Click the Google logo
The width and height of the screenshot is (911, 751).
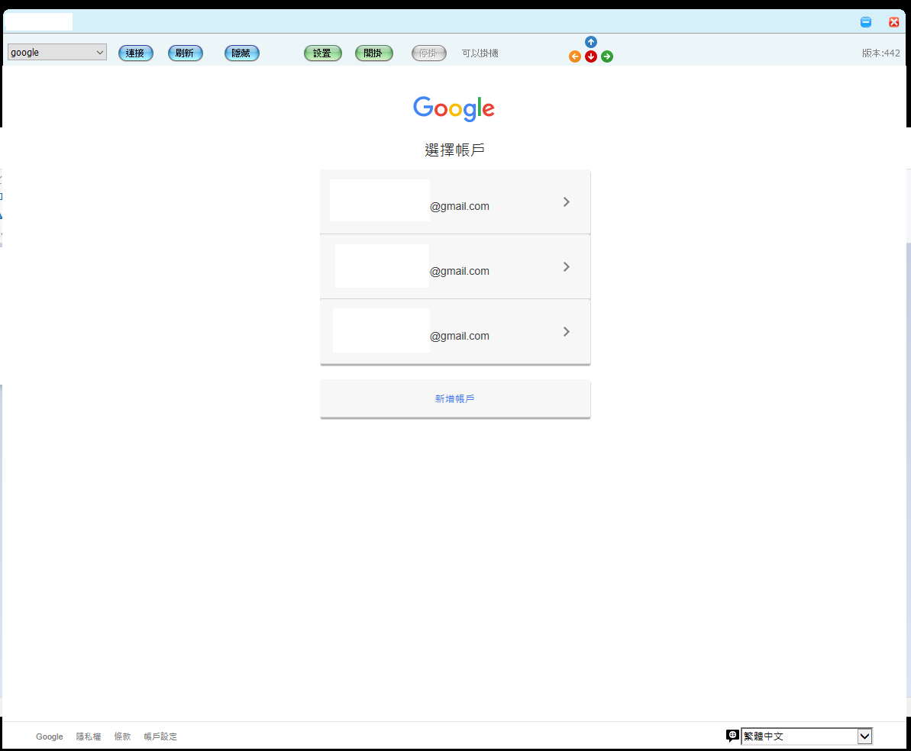click(454, 108)
